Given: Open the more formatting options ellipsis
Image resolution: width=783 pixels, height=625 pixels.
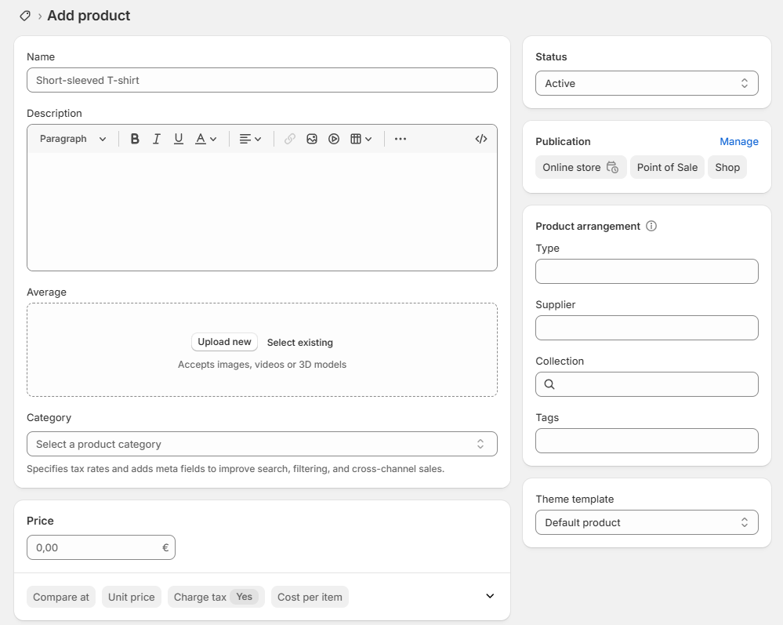Looking at the screenshot, I should coord(401,139).
